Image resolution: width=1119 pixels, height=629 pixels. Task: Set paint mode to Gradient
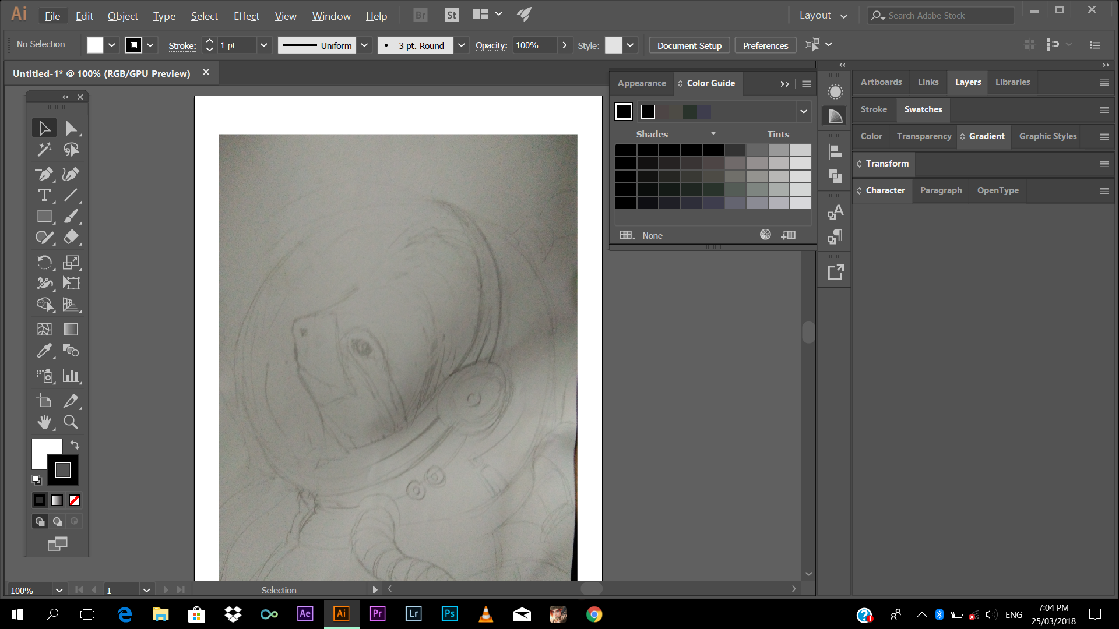tap(57, 500)
